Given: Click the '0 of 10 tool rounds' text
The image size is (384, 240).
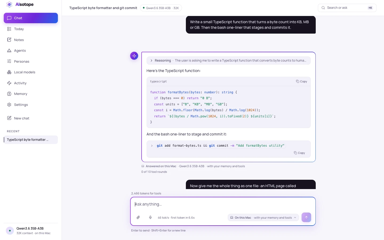Looking at the screenshot, I should (154, 172).
